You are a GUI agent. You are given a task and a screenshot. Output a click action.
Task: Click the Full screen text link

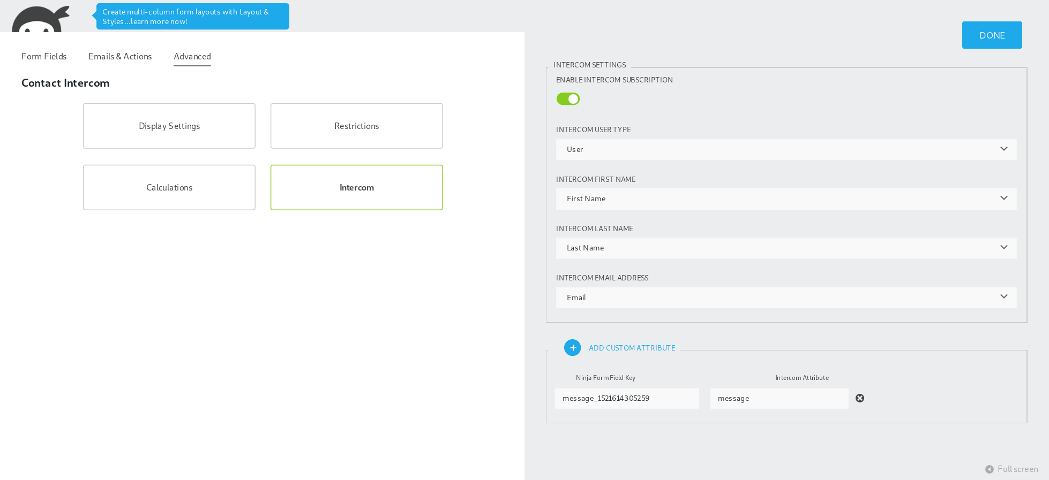[x=1017, y=469]
